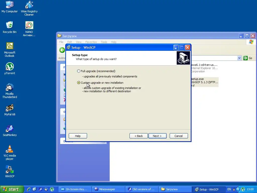The height and width of the screenshot is (193, 257).
Task: Launch µTorrent from Quick Launch bar
Action: coord(52,189)
